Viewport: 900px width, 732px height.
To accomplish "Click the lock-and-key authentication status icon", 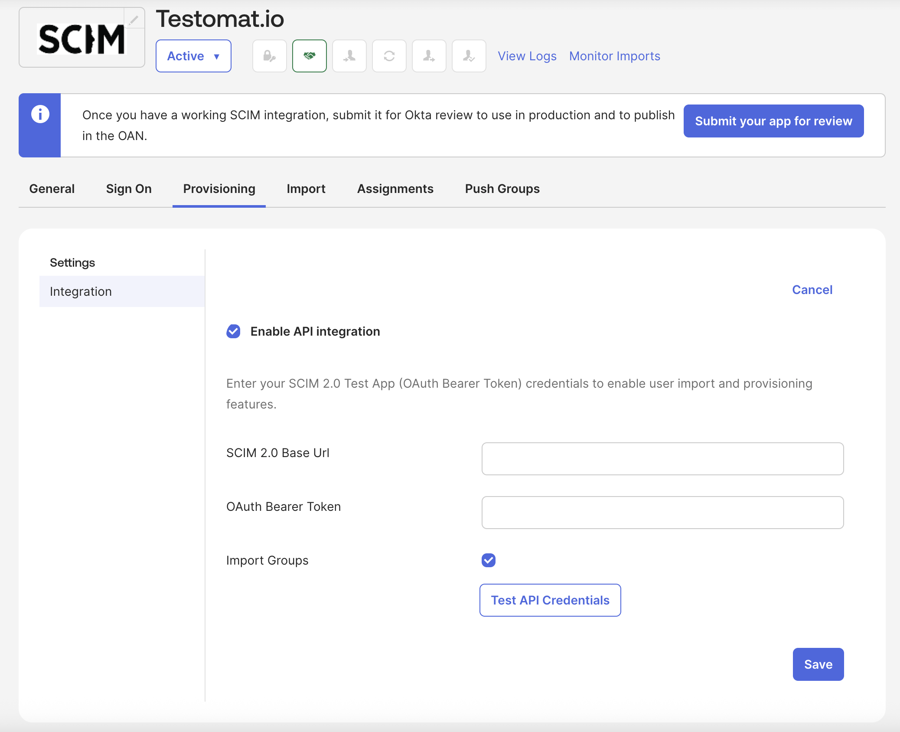I will (270, 56).
